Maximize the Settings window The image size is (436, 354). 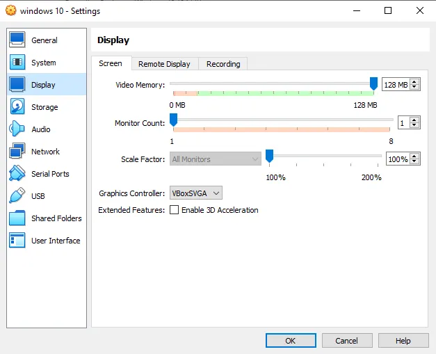(x=388, y=10)
